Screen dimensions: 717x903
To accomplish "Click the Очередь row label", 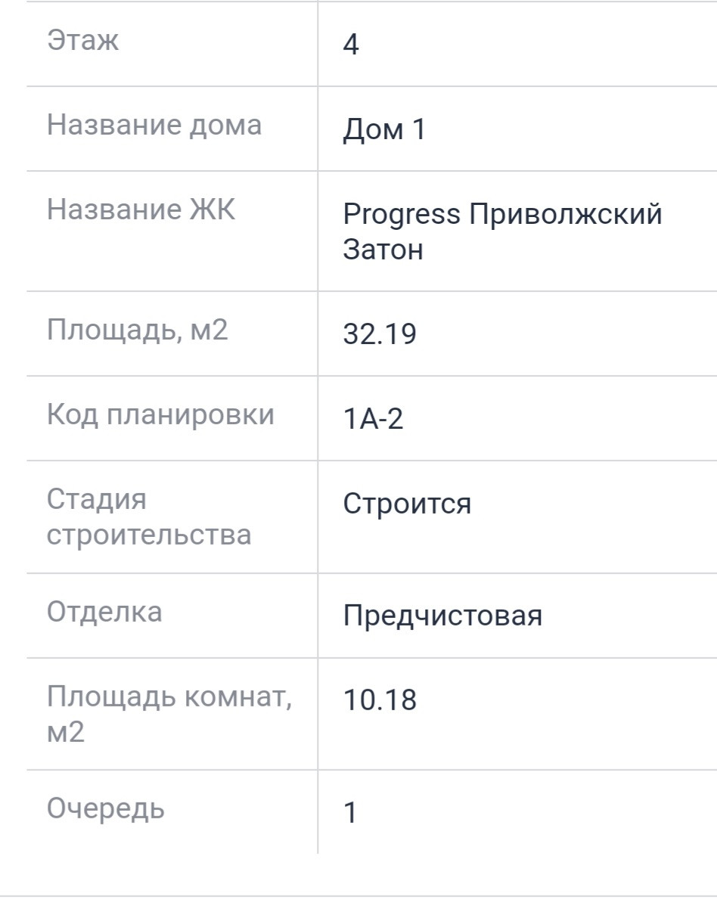I will pyautogui.click(x=105, y=809).
